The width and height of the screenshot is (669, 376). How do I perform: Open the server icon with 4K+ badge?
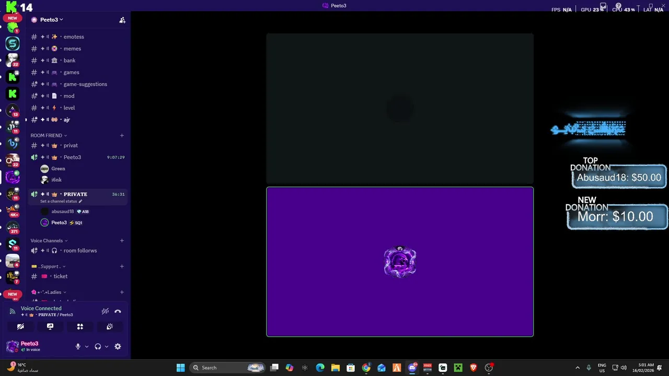pos(13,210)
